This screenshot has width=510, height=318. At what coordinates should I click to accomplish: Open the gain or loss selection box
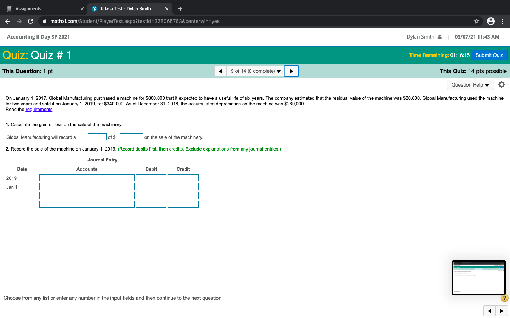pyautogui.click(x=97, y=137)
